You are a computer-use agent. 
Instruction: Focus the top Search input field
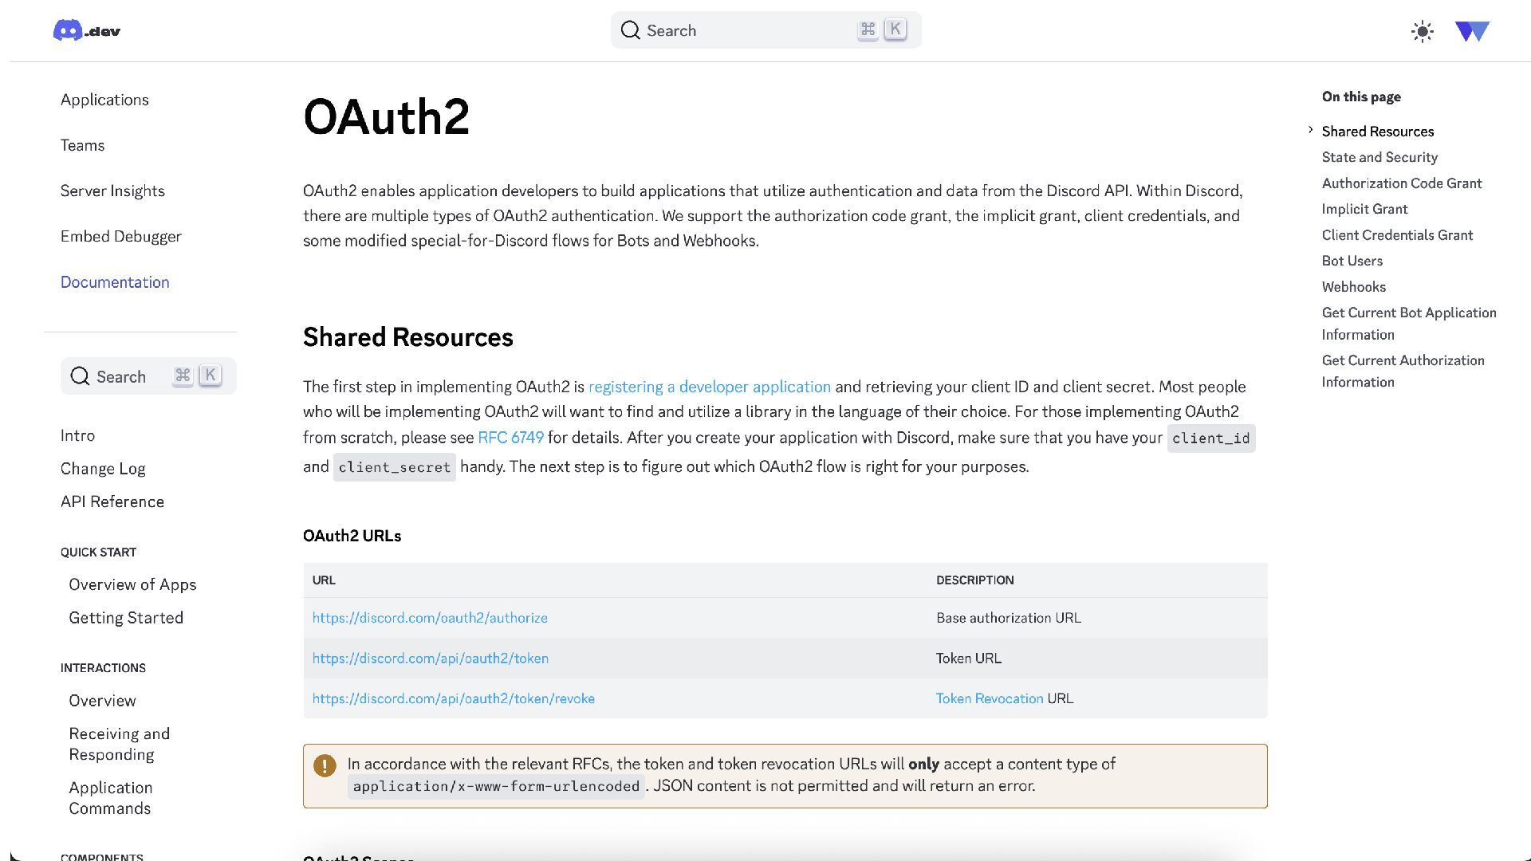click(750, 30)
